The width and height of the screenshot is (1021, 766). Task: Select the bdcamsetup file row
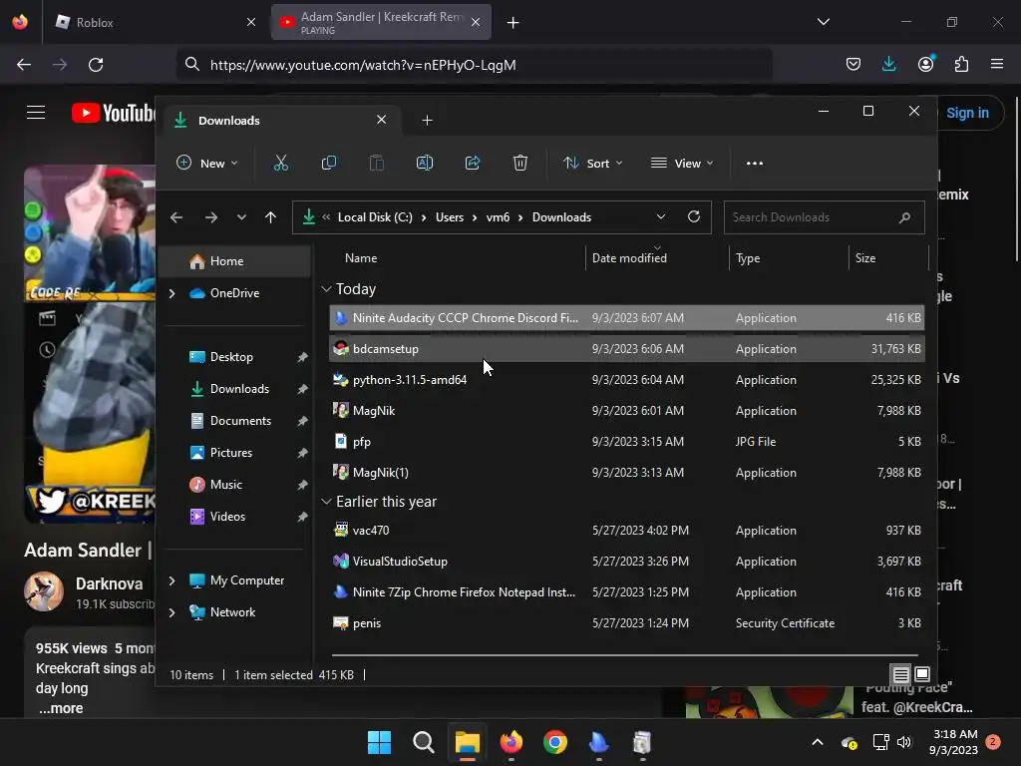tap(626, 349)
